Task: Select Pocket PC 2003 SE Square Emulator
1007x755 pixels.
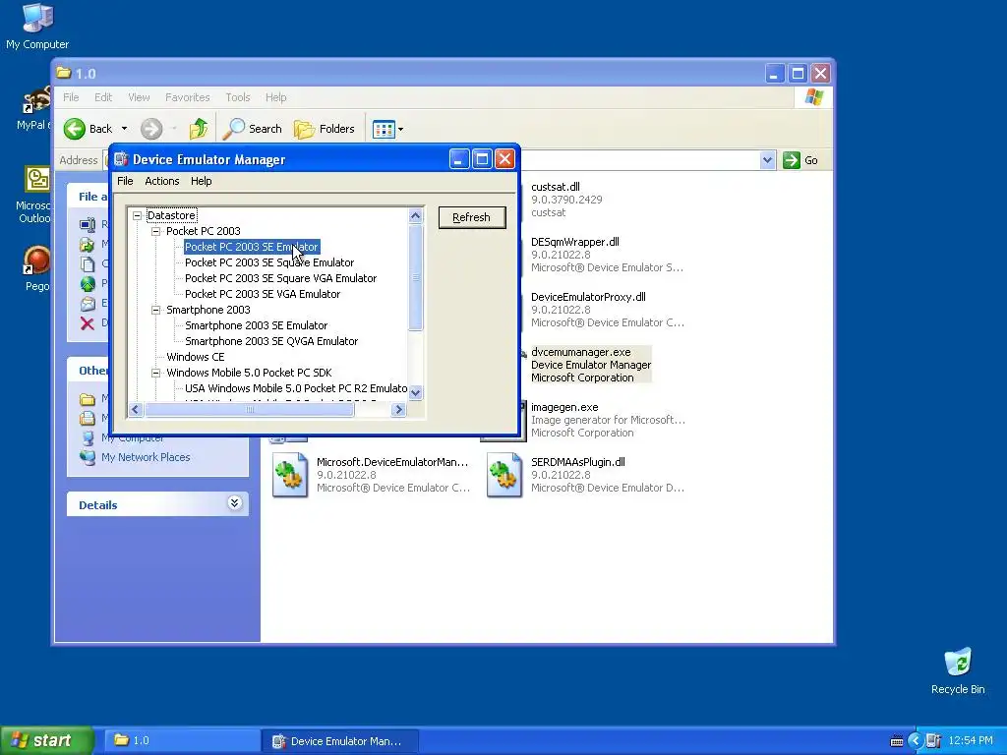Action: [269, 262]
